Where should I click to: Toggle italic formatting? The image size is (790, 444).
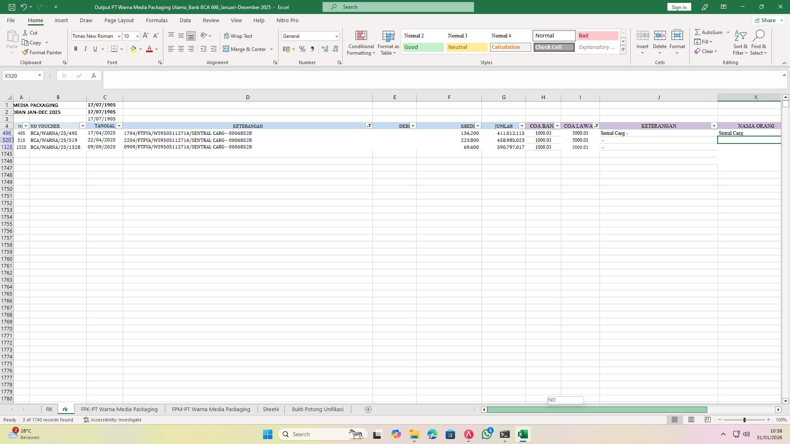[x=86, y=49]
